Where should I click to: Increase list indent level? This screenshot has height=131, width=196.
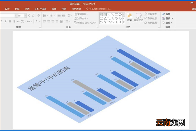coord(63,15)
